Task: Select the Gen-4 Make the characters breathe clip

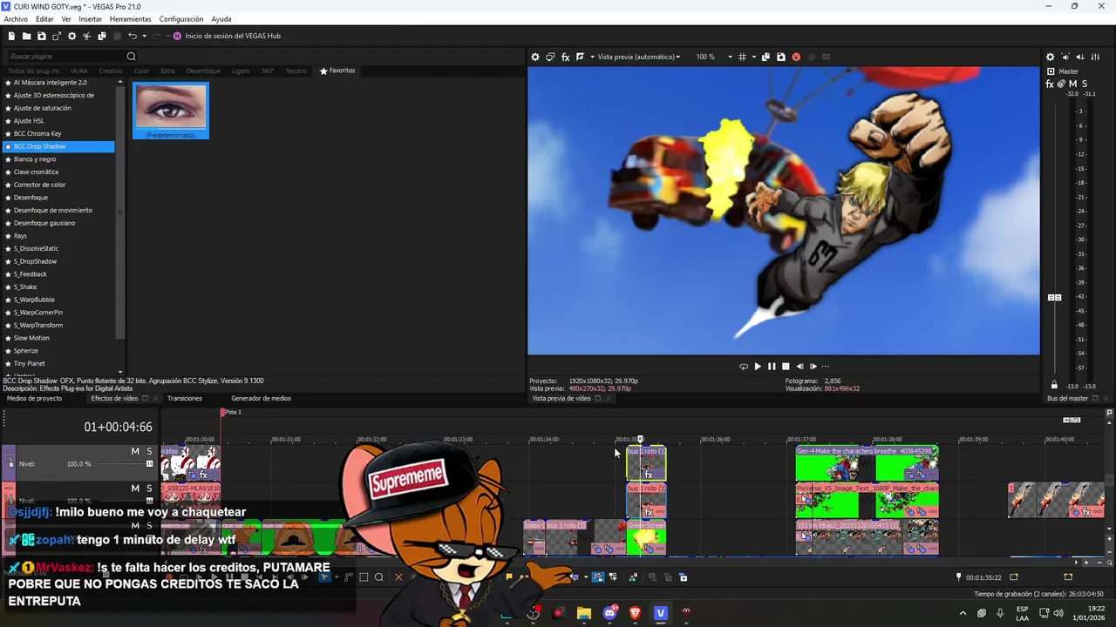Action: pos(867,462)
